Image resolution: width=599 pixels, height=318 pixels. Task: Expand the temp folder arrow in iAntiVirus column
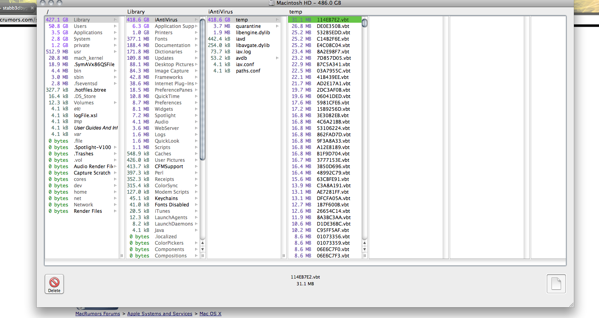[x=277, y=20]
